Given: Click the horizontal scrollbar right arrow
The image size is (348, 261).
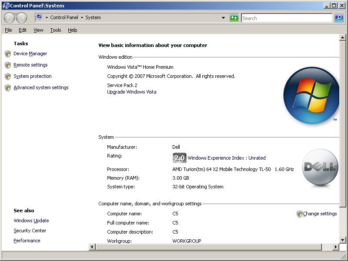Looking at the screenshot, I should click(336, 247).
